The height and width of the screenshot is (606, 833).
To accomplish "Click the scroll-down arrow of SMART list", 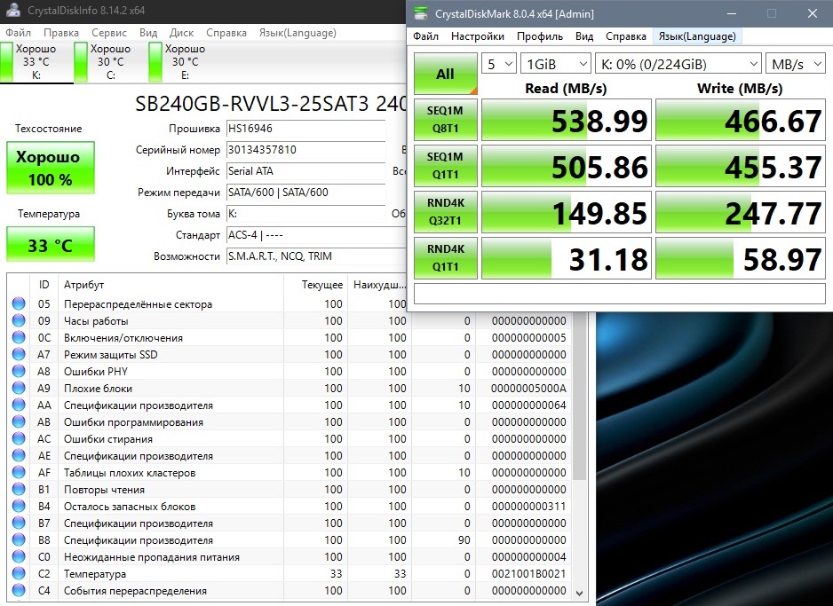I will coord(580,593).
